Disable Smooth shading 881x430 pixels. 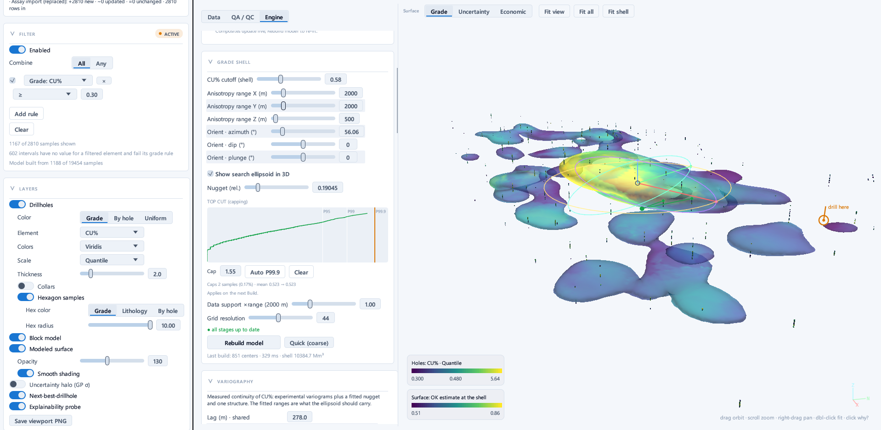26,373
